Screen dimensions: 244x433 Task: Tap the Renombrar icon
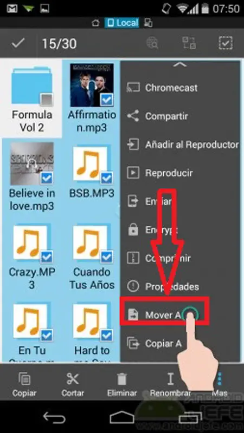[170, 379]
